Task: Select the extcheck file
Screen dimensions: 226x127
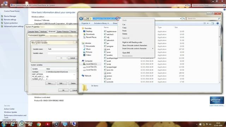Action: click(110, 35)
